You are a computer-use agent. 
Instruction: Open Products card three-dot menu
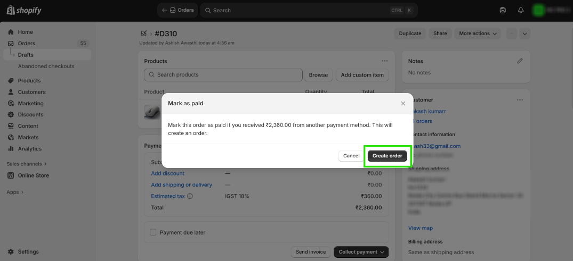[x=385, y=61]
